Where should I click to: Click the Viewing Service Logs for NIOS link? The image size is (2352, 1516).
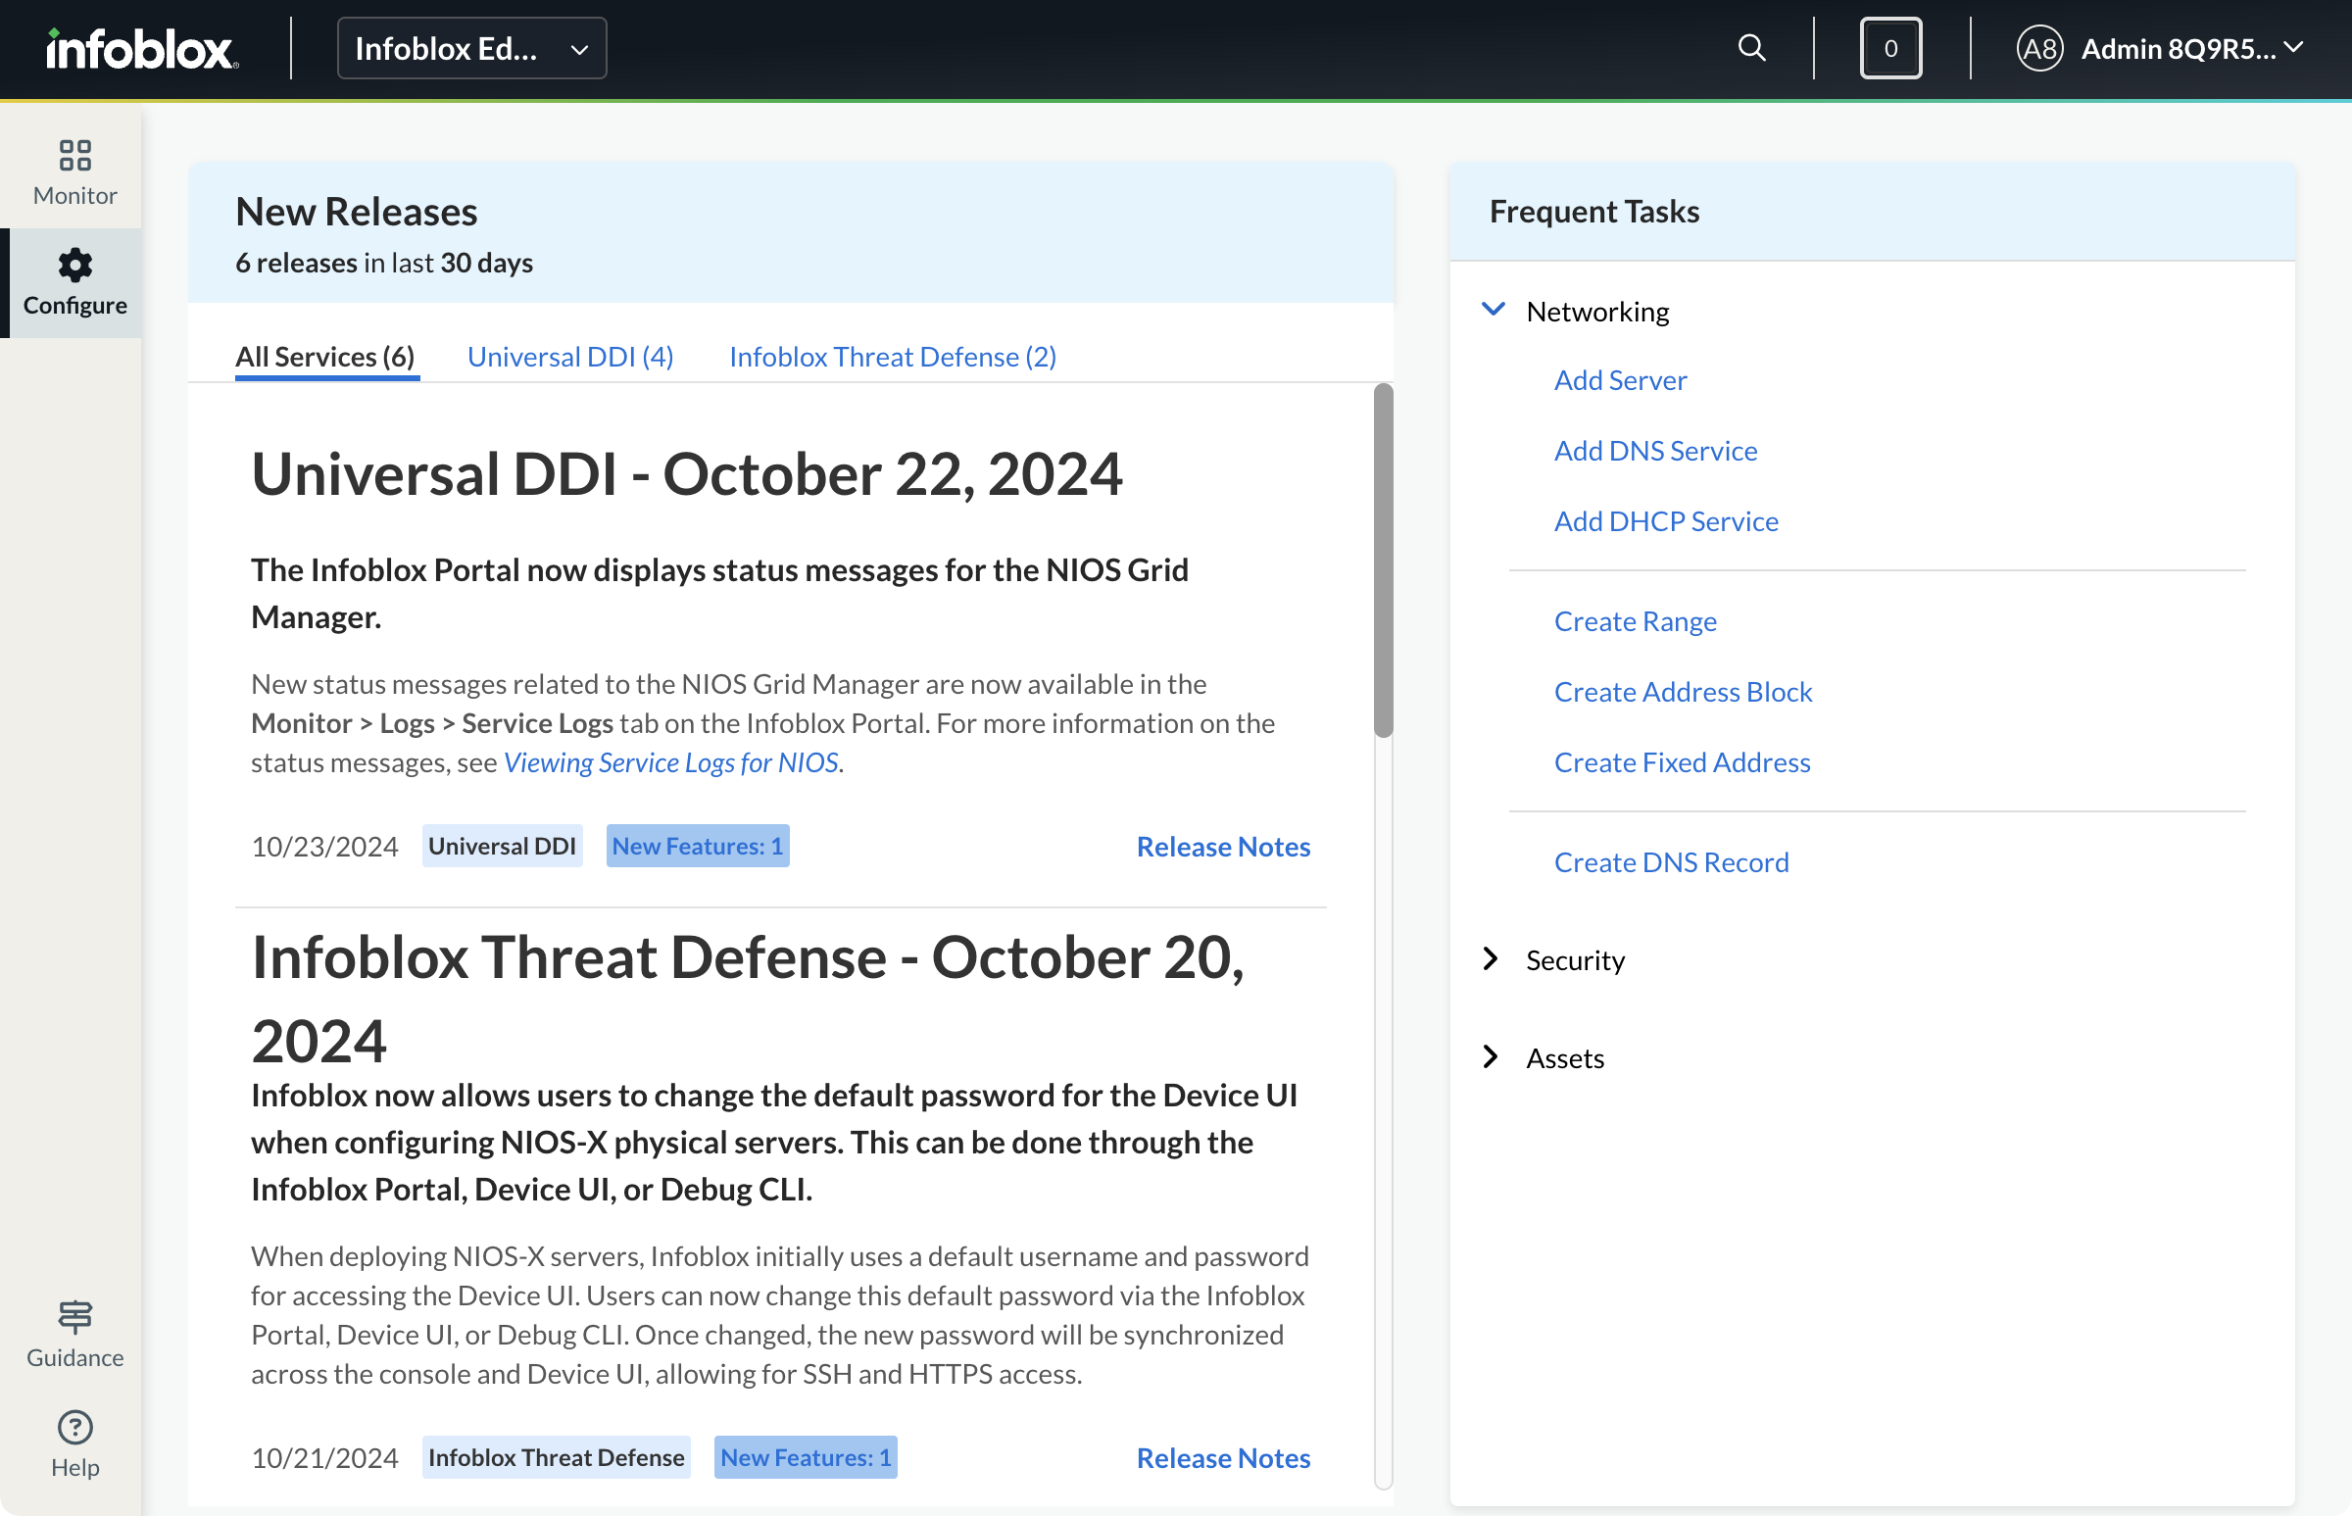670,762
